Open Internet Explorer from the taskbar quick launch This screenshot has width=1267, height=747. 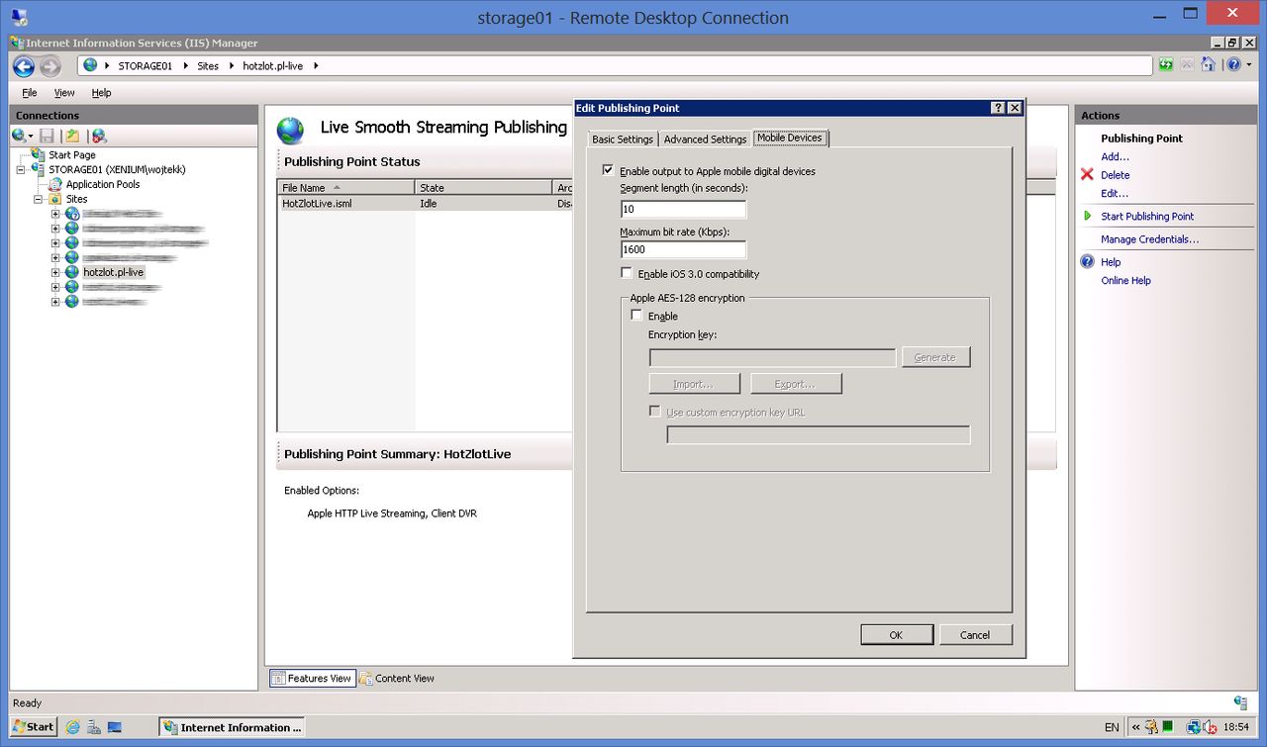pyautogui.click(x=72, y=727)
